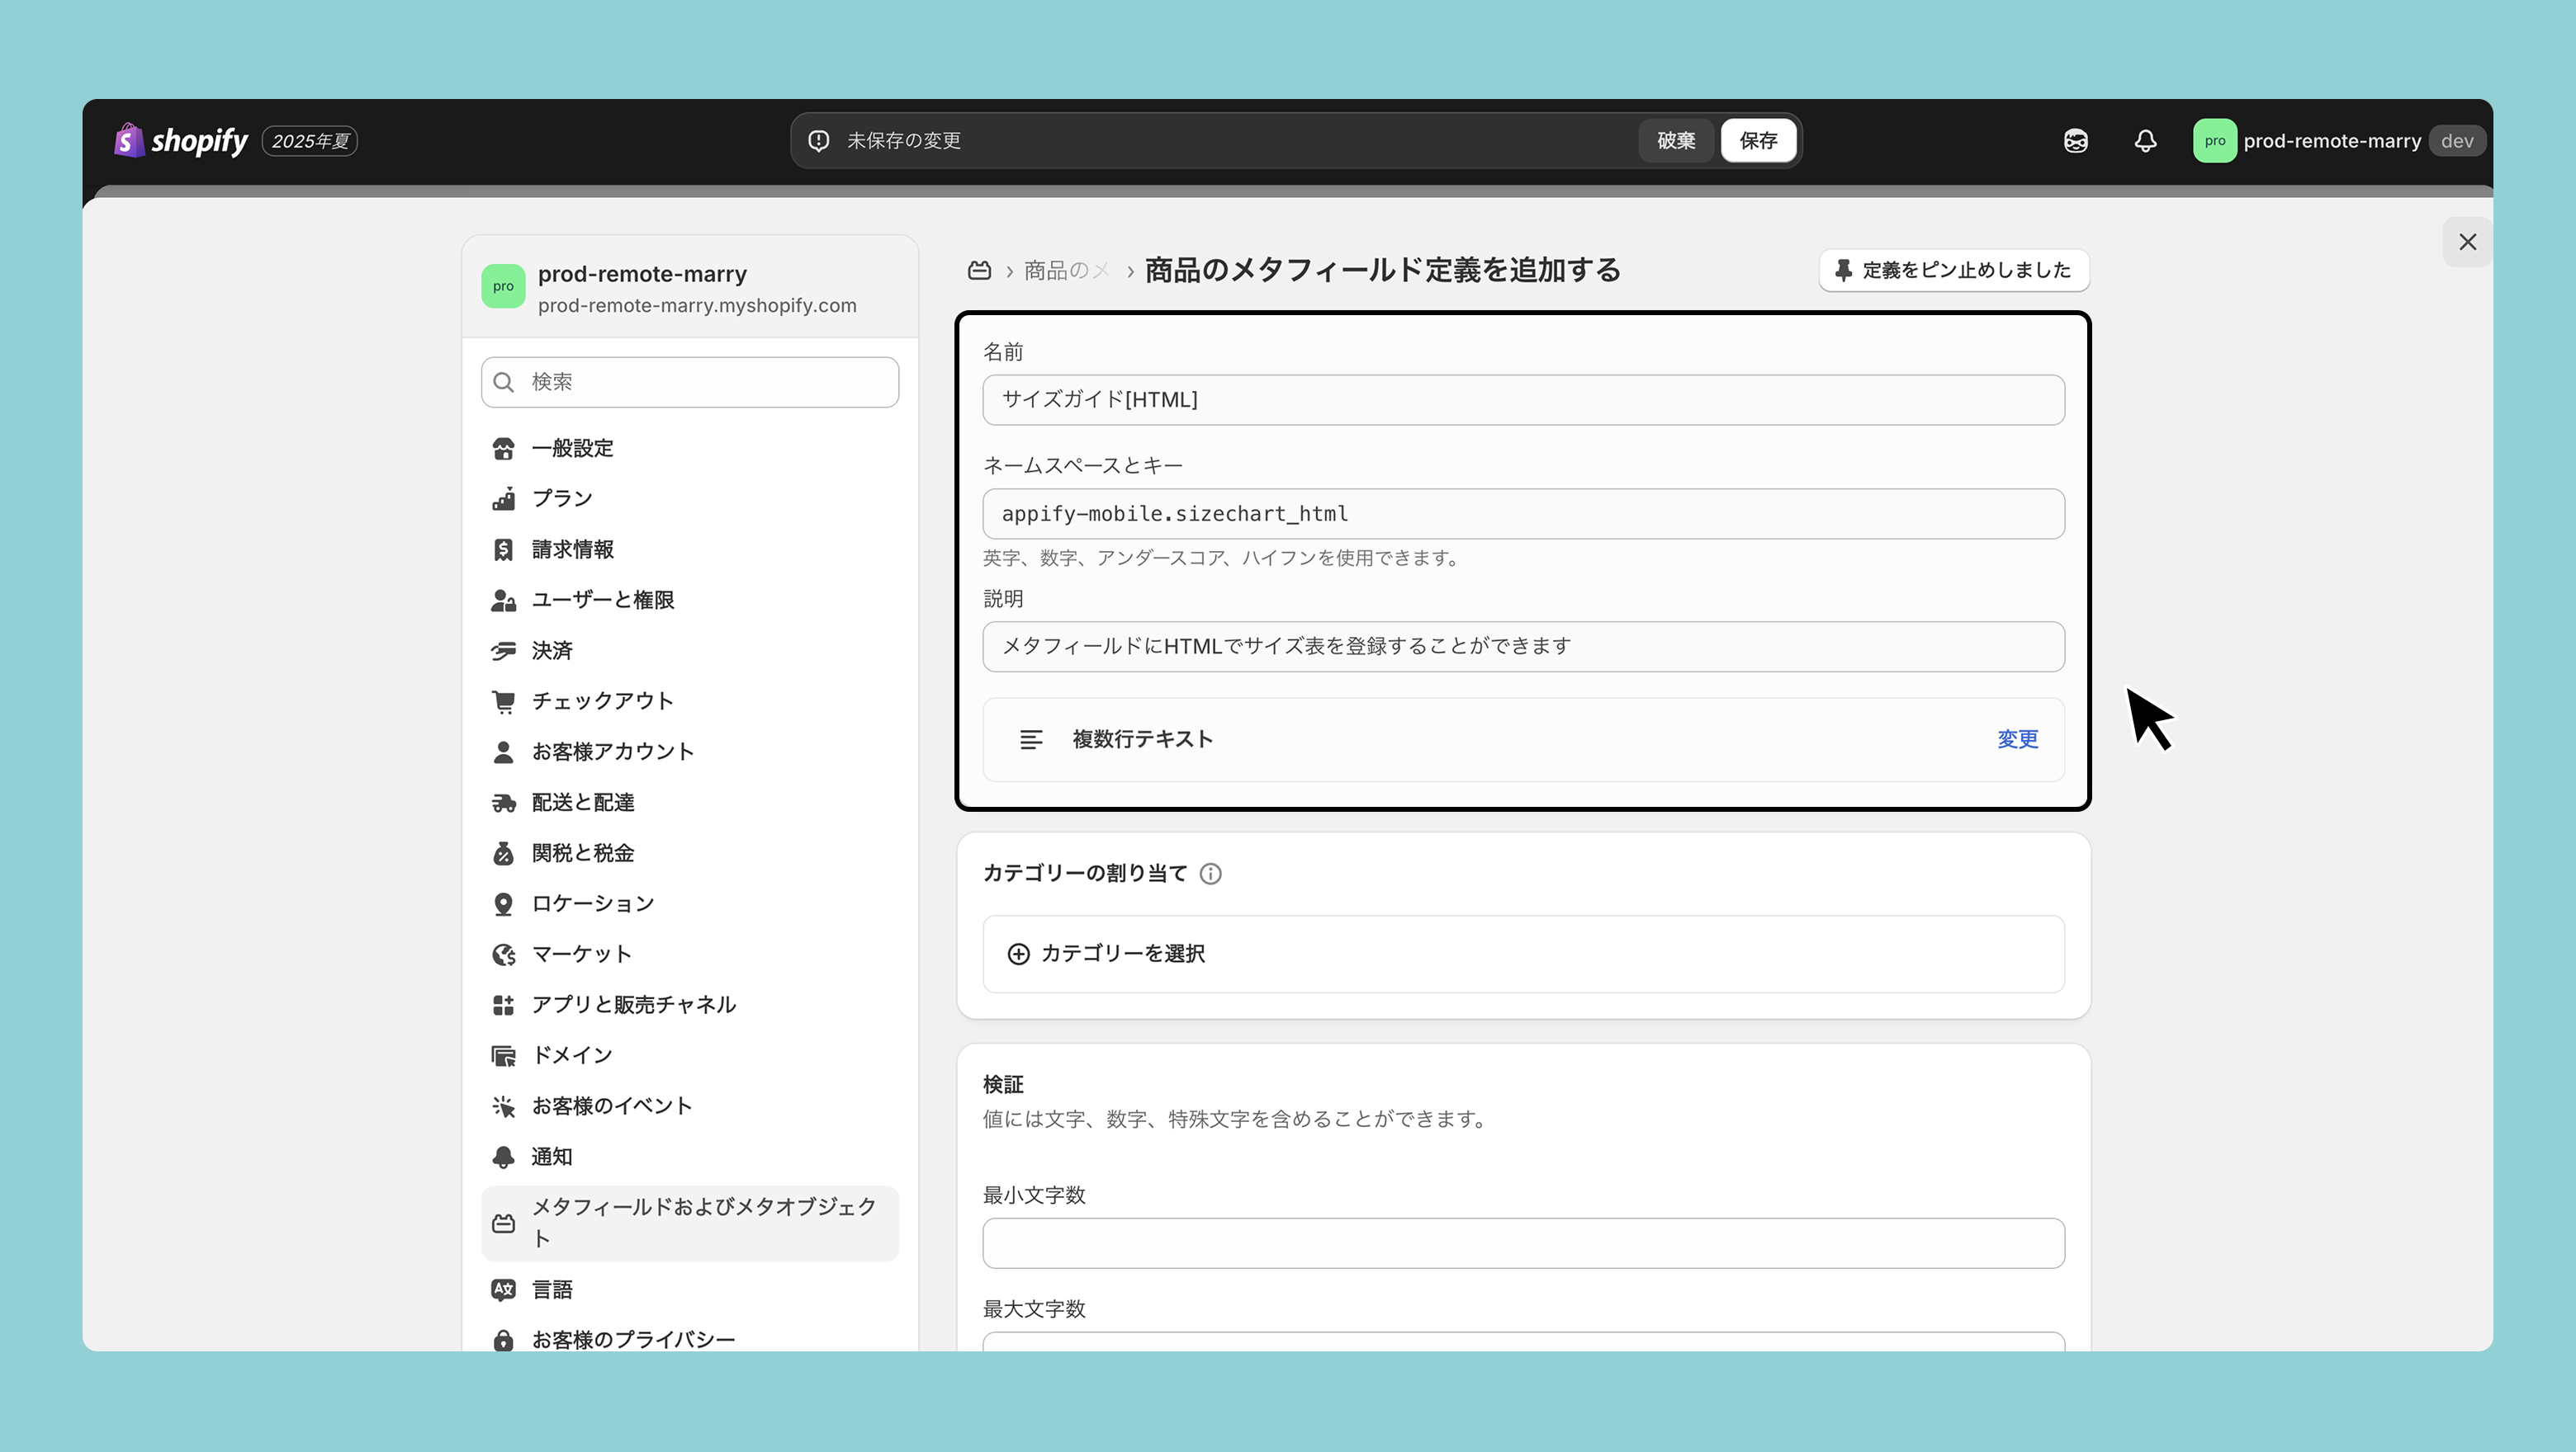
Task: Select チェックアウト in the sidebar
Action: (602, 700)
